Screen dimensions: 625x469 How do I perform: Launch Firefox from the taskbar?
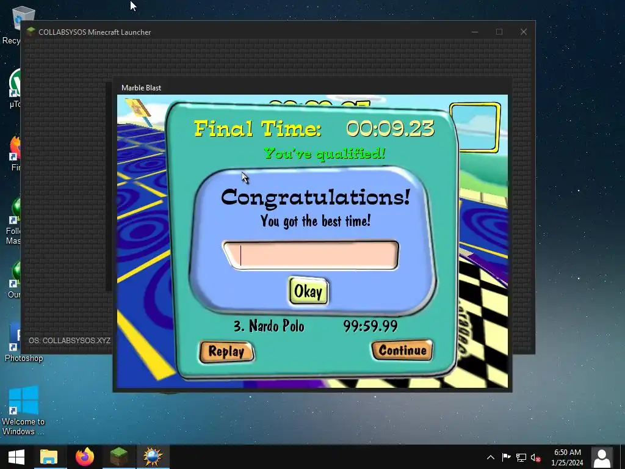(x=84, y=457)
